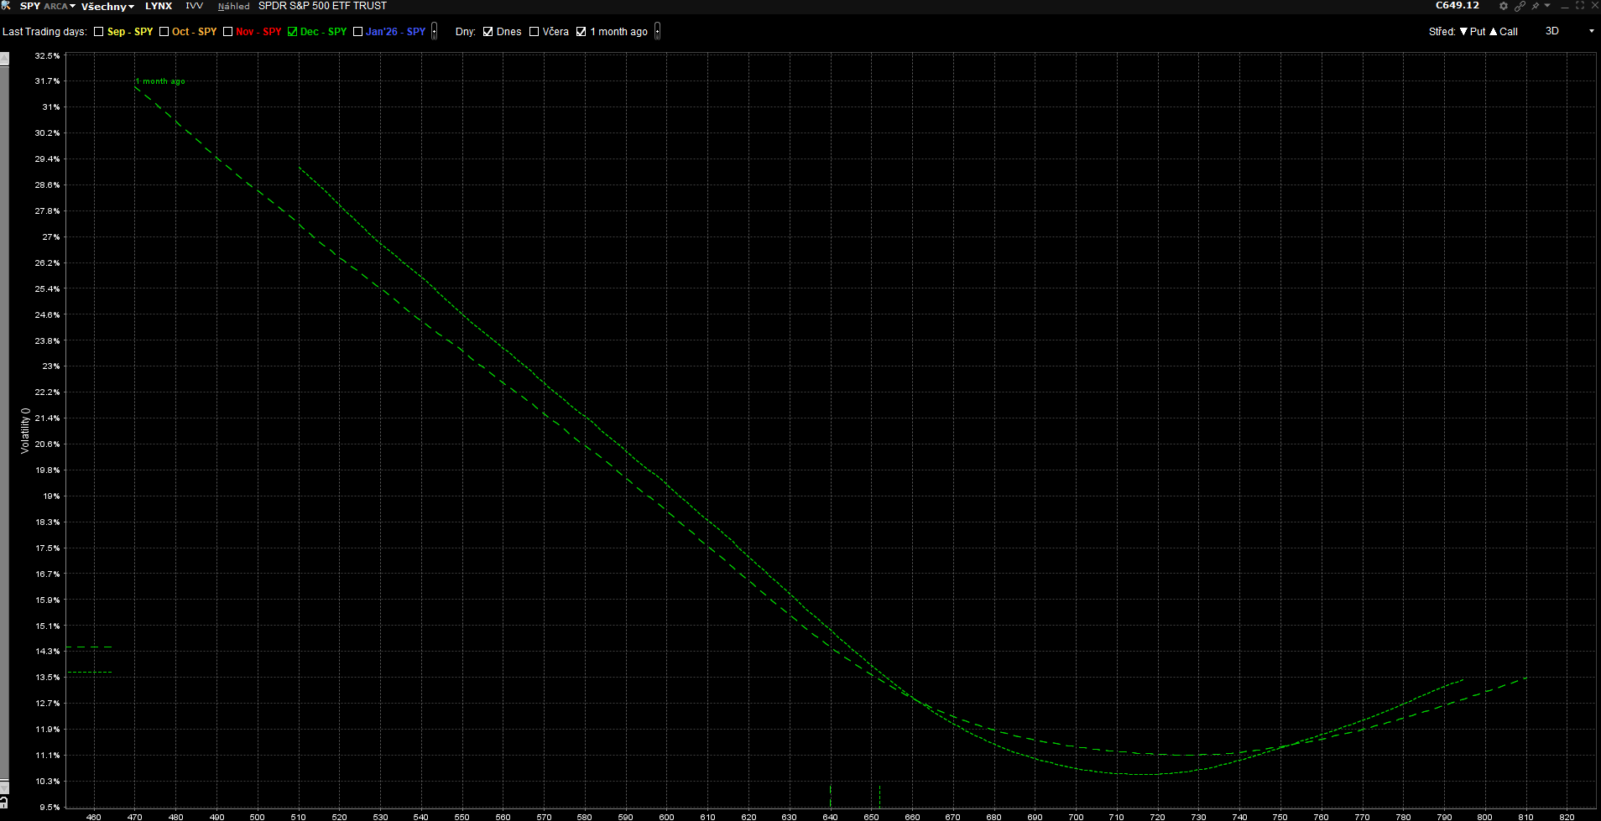Screen dimensions: 1601x821
Task: Click the Jan'26 - SPY label
Action: click(x=395, y=32)
